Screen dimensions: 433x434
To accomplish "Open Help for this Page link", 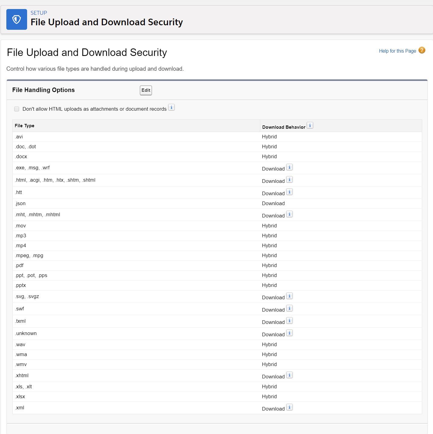I will 397,51.
